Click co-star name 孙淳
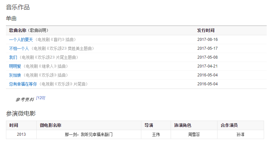The image size is (271, 141). [241, 134]
